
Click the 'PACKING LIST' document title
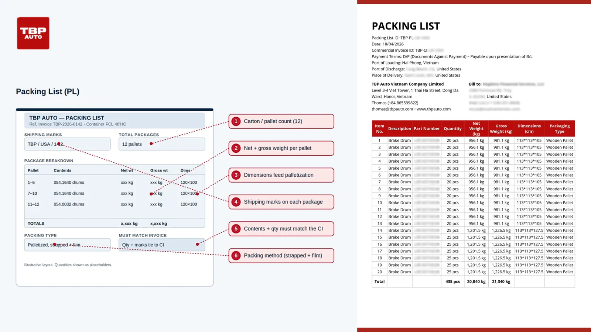pos(406,26)
